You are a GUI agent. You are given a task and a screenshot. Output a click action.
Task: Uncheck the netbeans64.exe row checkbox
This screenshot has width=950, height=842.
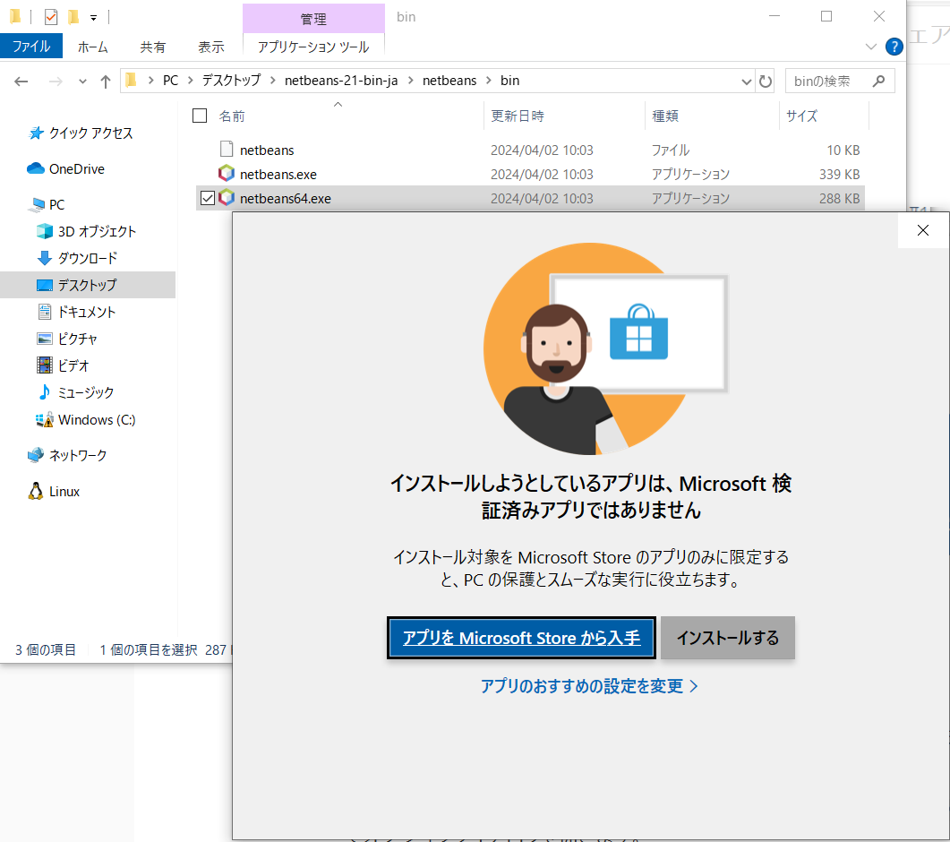point(207,198)
